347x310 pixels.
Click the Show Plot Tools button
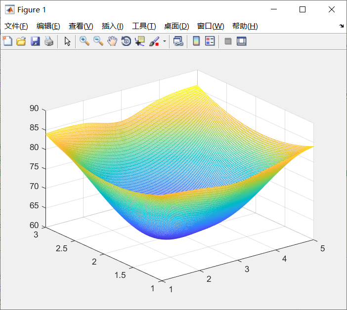pyautogui.click(x=241, y=41)
